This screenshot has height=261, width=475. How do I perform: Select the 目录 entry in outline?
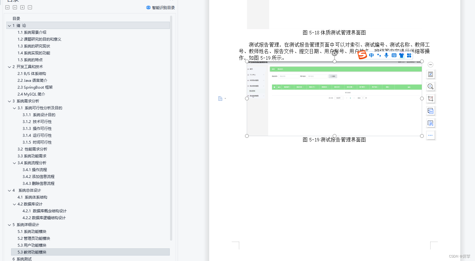(16, 19)
